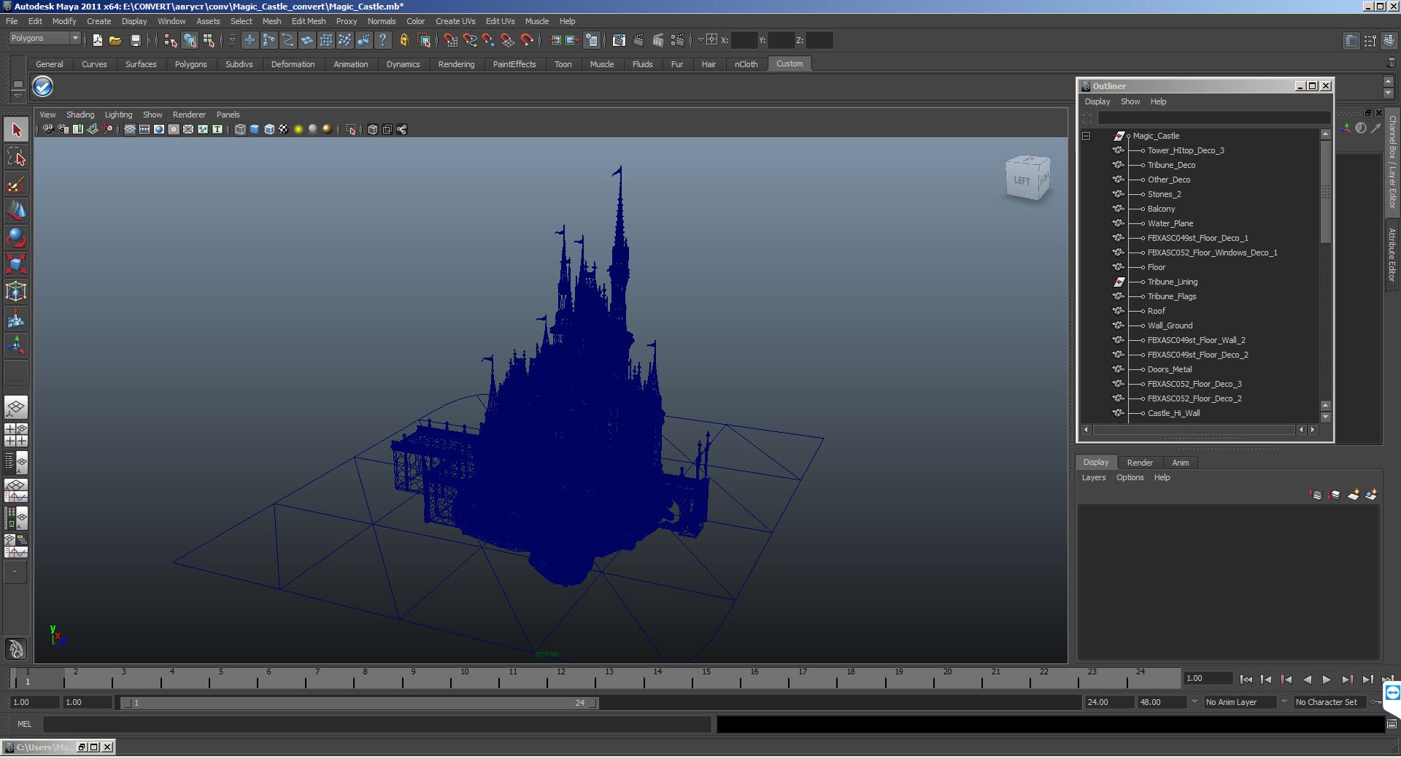
Task: Click the Outliner horizontal scrollbar
Action: pyautogui.click(x=1194, y=430)
